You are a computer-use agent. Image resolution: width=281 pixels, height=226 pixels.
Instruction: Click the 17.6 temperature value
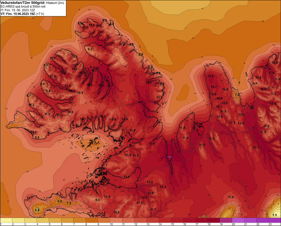click(152, 143)
